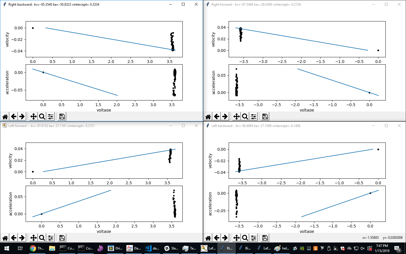The image size is (406, 254).
Task: Click the OneDrive cloud tray icon
Action: click(349, 248)
